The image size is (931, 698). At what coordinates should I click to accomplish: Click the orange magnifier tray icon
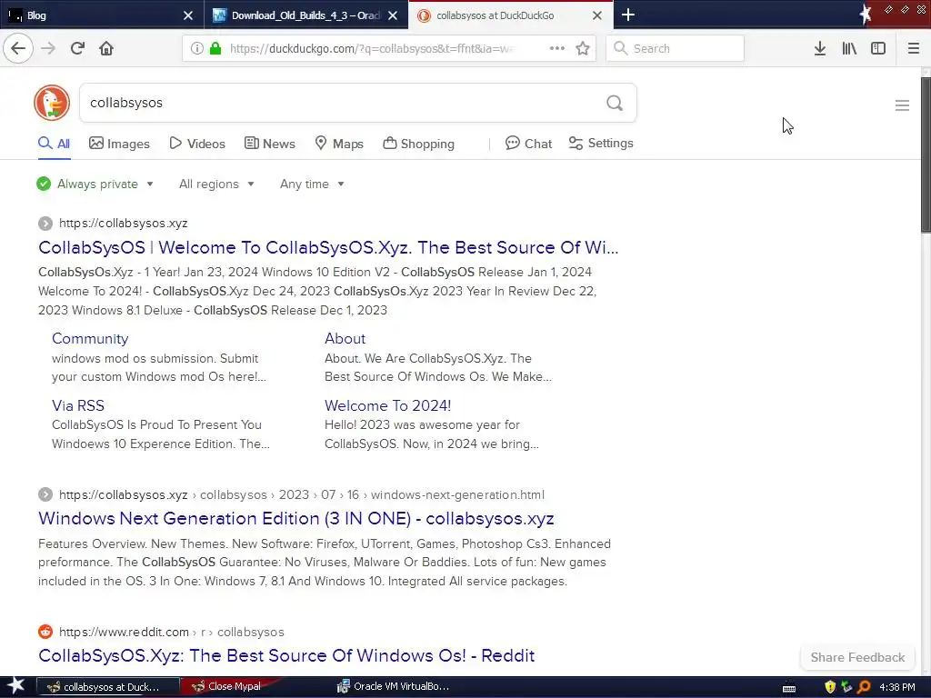[864, 687]
